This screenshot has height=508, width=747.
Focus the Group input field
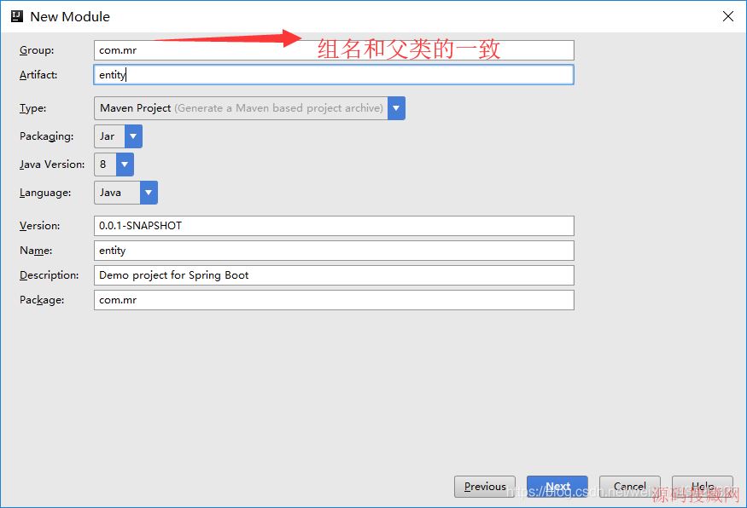tap(334, 50)
